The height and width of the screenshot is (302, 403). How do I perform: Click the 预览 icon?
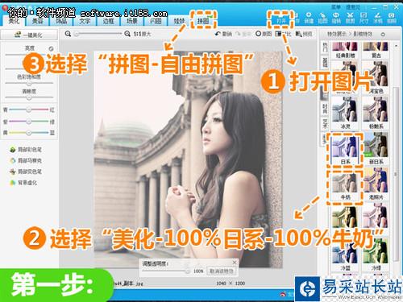pyautogui.click(x=304, y=34)
